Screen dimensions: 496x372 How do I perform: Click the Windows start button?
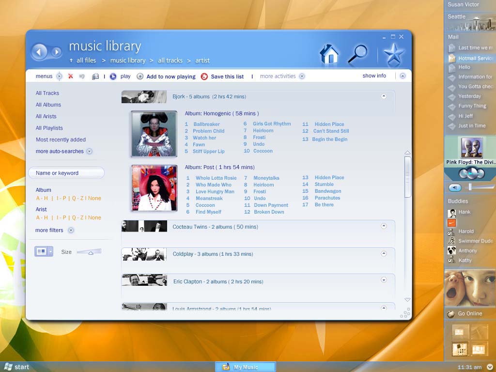pyautogui.click(x=16, y=367)
